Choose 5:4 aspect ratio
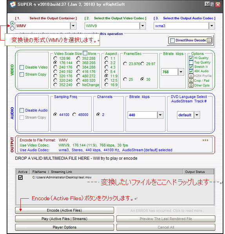This screenshot has width=225, height=234. 106,71
